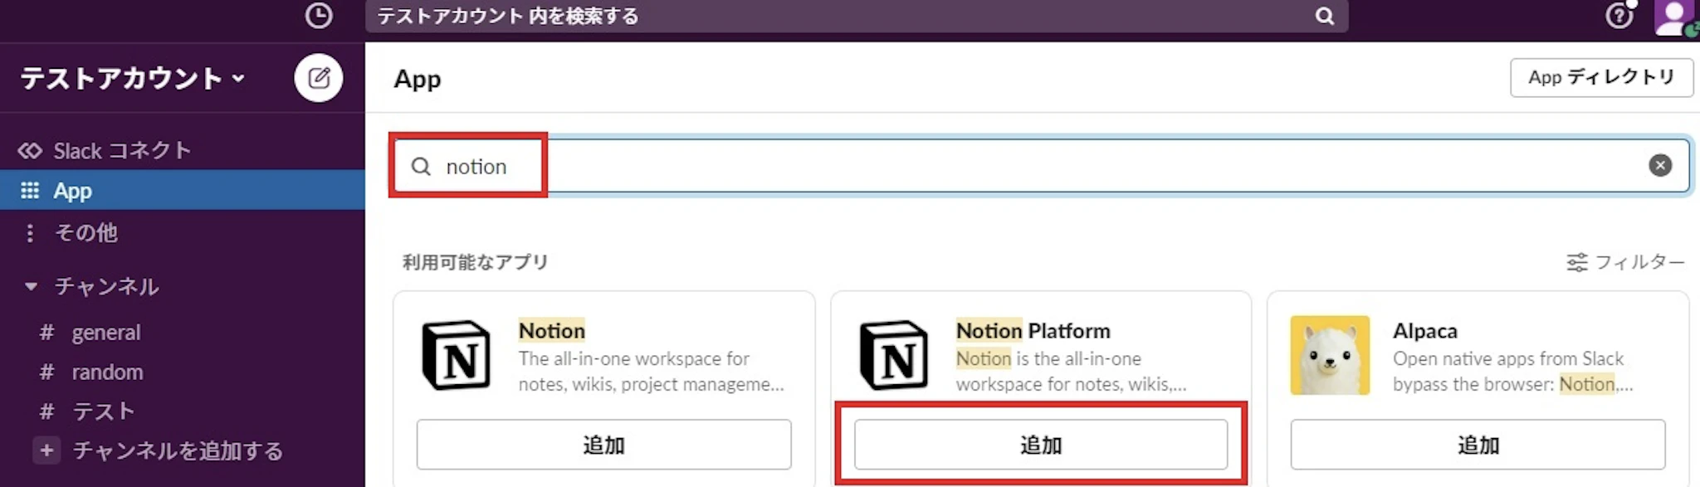
Task: Click the magnifier icon in top search bar
Action: [x=1325, y=16]
